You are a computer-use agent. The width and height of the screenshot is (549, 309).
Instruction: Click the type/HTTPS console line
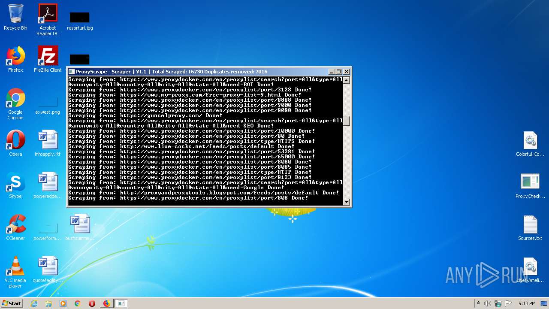(192, 141)
